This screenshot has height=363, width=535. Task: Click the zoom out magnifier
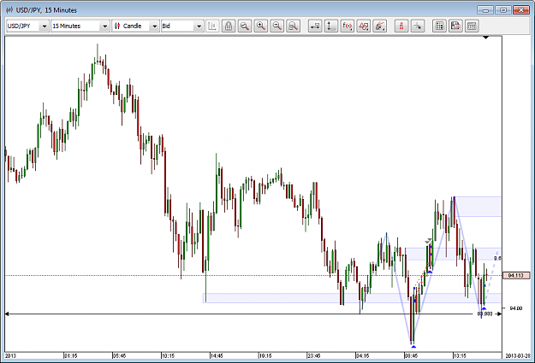[x=277, y=26]
